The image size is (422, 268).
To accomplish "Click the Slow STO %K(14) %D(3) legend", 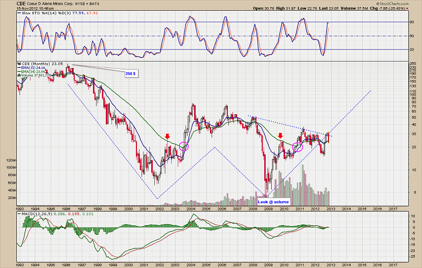I will click(x=46, y=13).
